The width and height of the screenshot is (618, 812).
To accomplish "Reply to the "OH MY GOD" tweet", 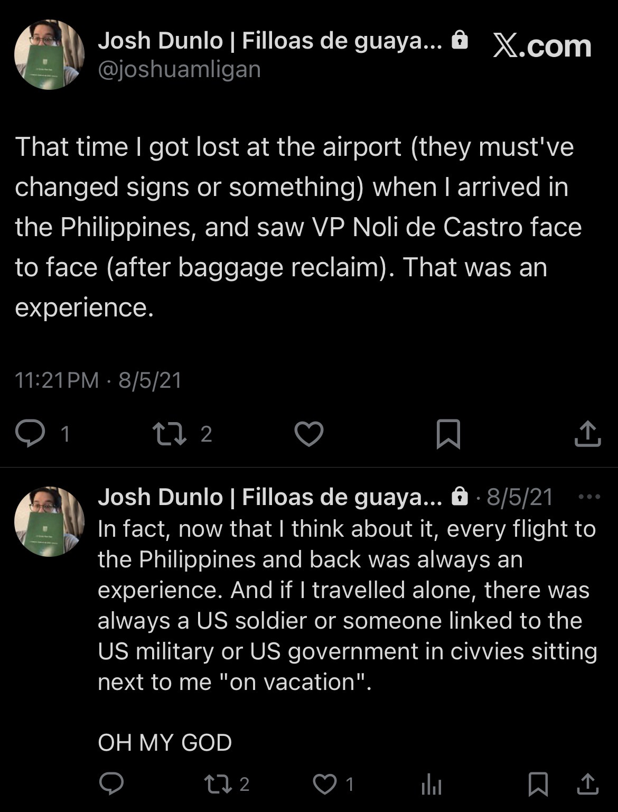I will click(111, 784).
